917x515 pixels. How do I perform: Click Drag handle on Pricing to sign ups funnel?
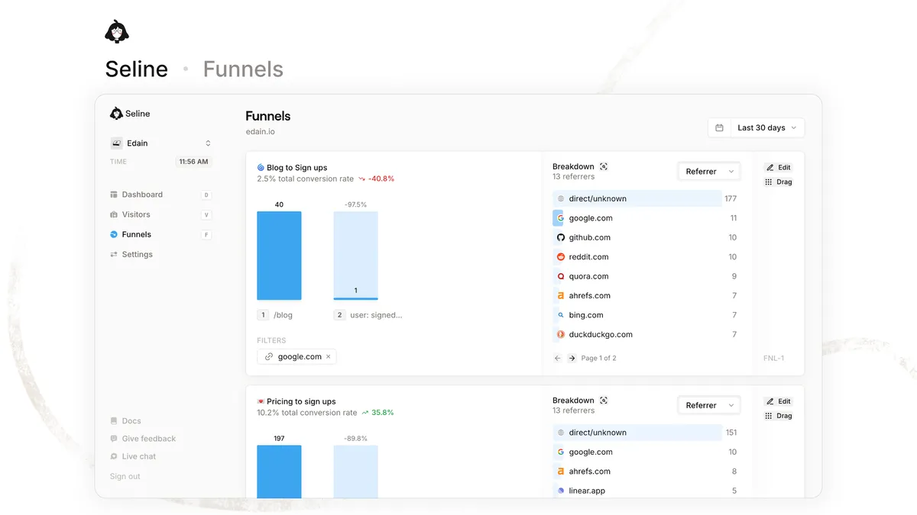pyautogui.click(x=779, y=416)
